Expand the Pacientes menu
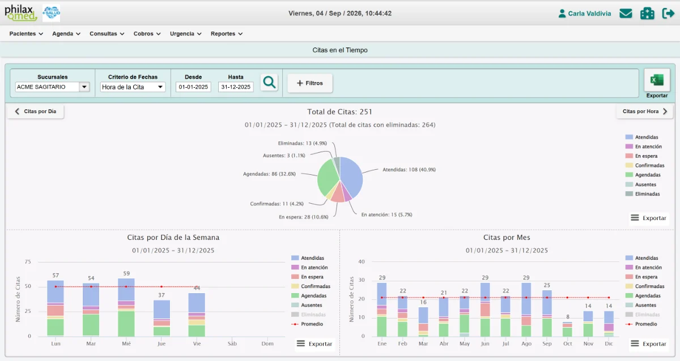 26,34
